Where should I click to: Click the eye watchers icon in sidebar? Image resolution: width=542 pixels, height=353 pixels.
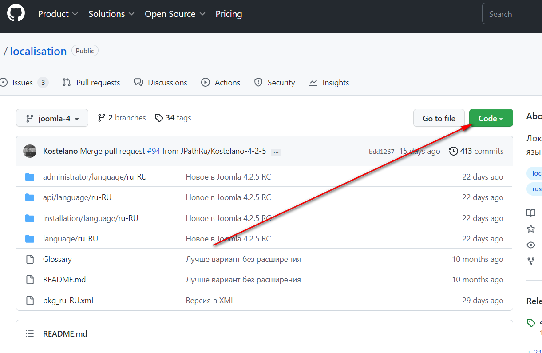click(x=531, y=245)
